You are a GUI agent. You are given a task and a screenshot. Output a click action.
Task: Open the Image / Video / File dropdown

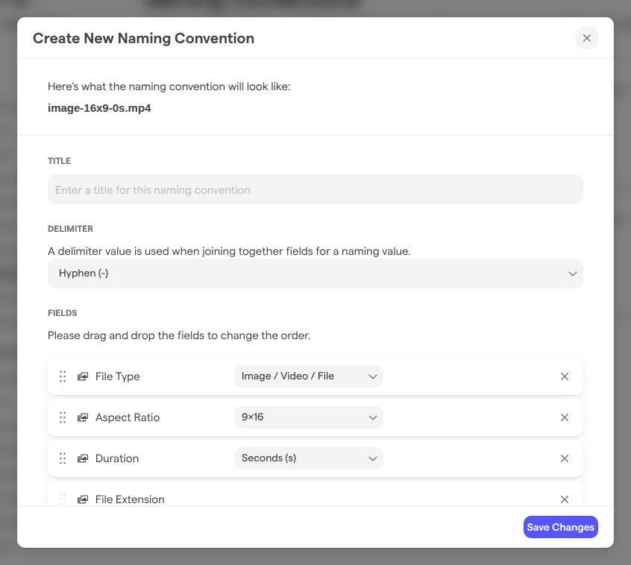click(x=309, y=376)
